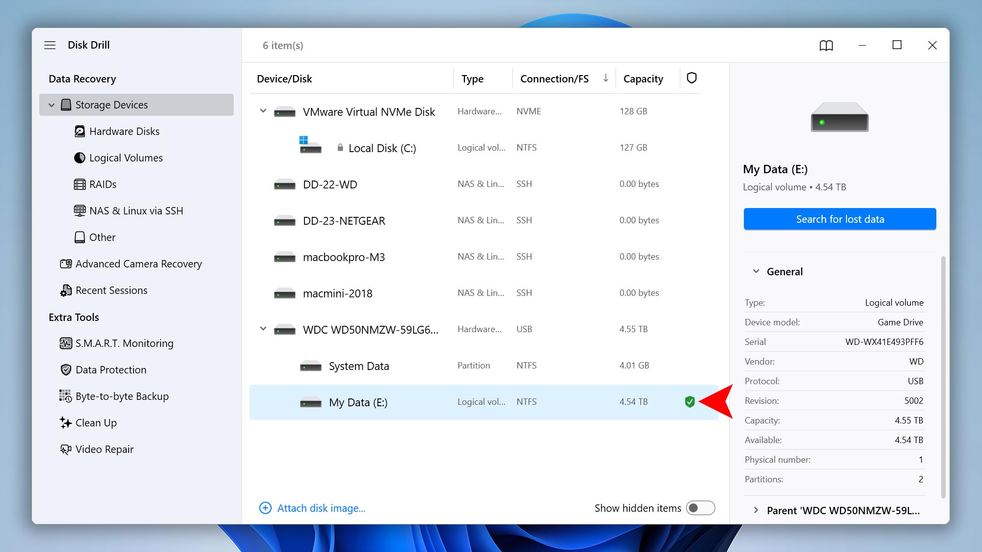Sort by Connection/FS column header
The width and height of the screenshot is (982, 552).
click(x=554, y=79)
